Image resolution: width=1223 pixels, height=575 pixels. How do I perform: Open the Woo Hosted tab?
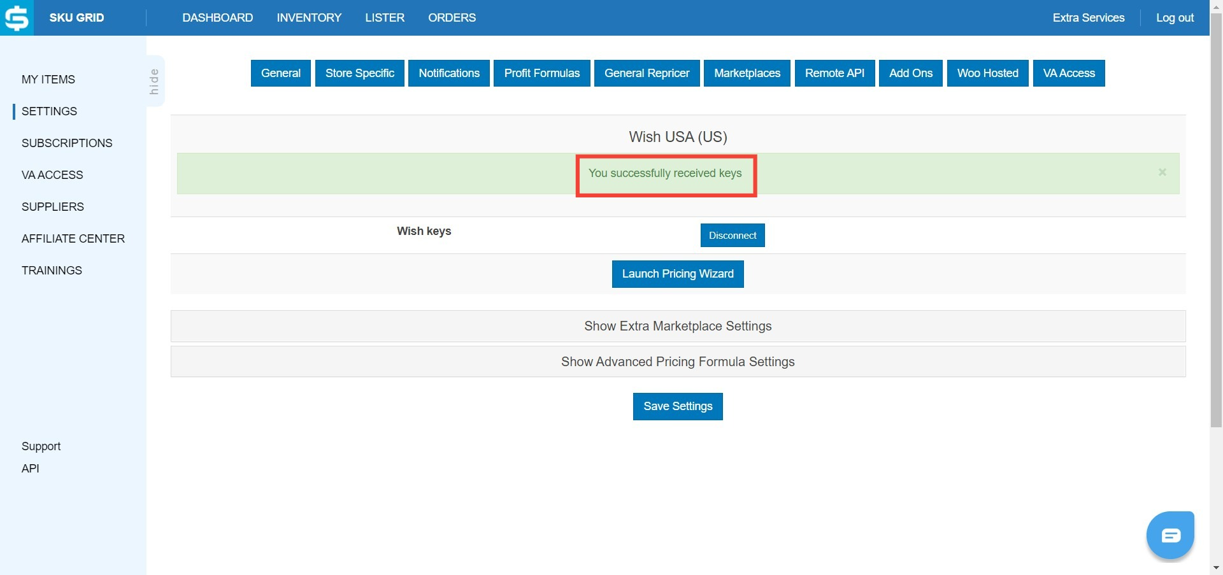[x=988, y=73]
